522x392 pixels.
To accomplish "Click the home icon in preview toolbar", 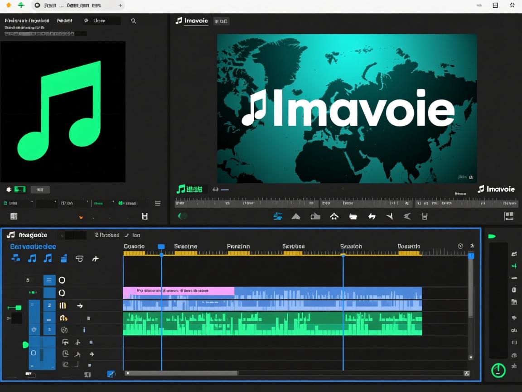I will pos(334,216).
